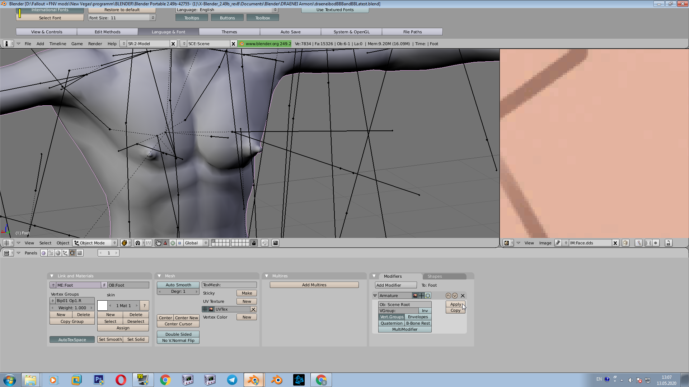Image resolution: width=689 pixels, height=387 pixels.
Task: Toggle move object centers only icon
Action: click(149, 243)
